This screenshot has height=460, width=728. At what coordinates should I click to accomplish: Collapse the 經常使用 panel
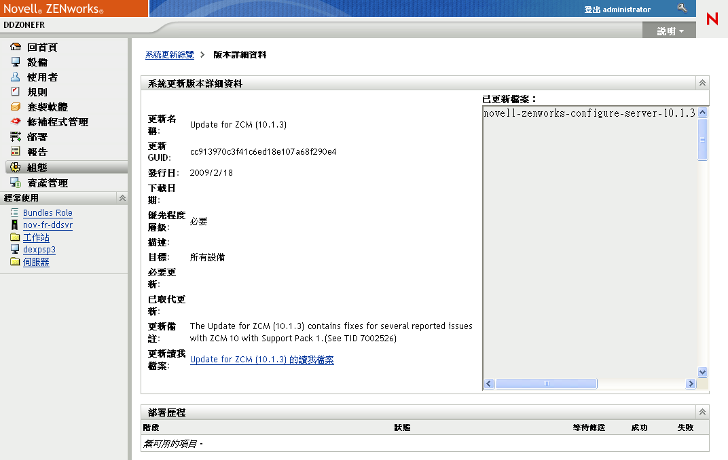122,198
